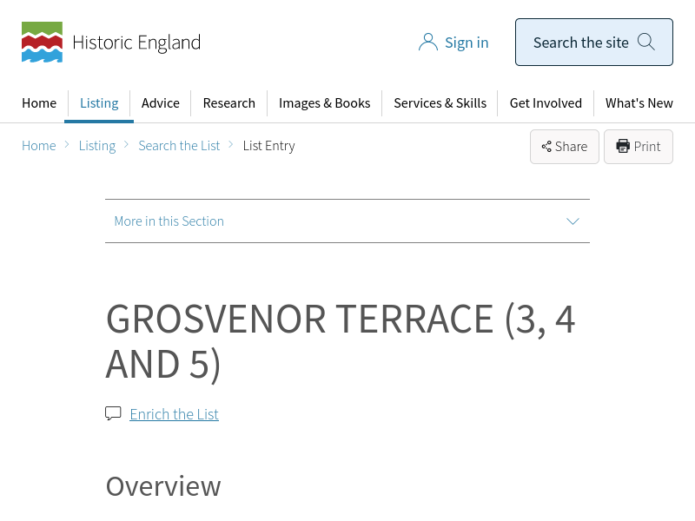The width and height of the screenshot is (695, 521).
Task: Click the Sign in link
Action: (x=467, y=43)
